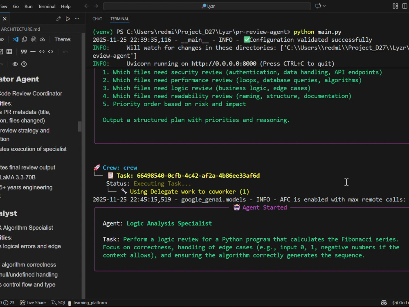
Task: Click the VS Code logo icon in markdown toolbar
Action: pos(16,39)
